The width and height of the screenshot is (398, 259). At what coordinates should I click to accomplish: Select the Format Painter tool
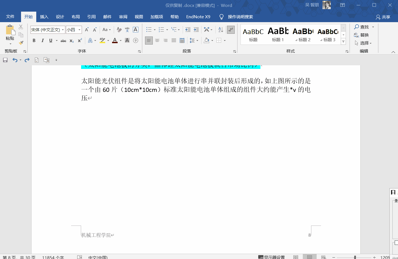tap(21, 42)
